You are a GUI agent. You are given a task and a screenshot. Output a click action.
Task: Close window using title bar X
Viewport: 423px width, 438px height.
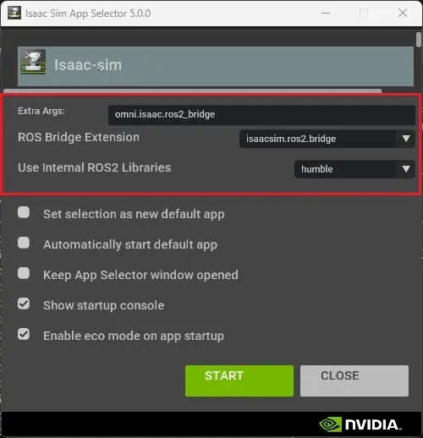403,13
